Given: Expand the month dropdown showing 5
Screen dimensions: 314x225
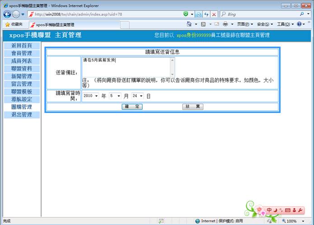Looking at the screenshot, I should click(118, 96).
